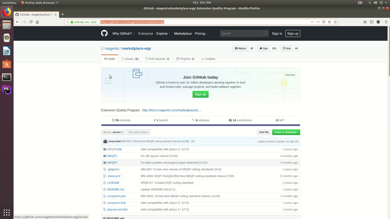390x219 pixels.
Task: Open .travis.yml file
Action: (114, 176)
